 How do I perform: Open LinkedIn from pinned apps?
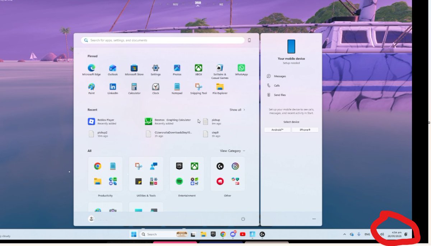(113, 88)
